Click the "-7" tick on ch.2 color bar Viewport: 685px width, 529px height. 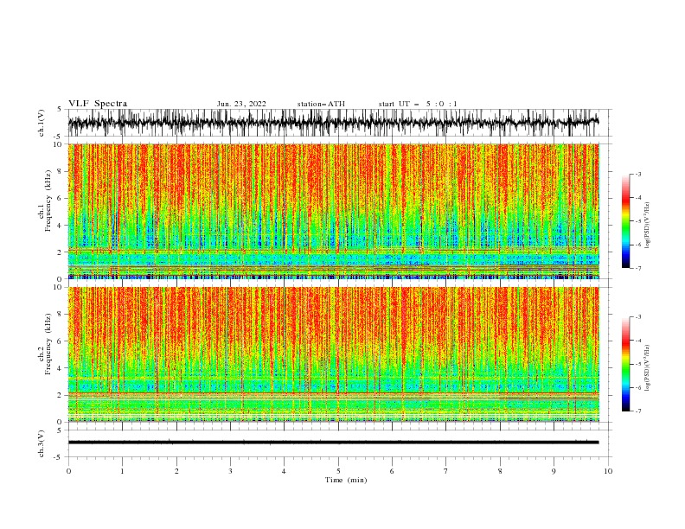(x=638, y=411)
